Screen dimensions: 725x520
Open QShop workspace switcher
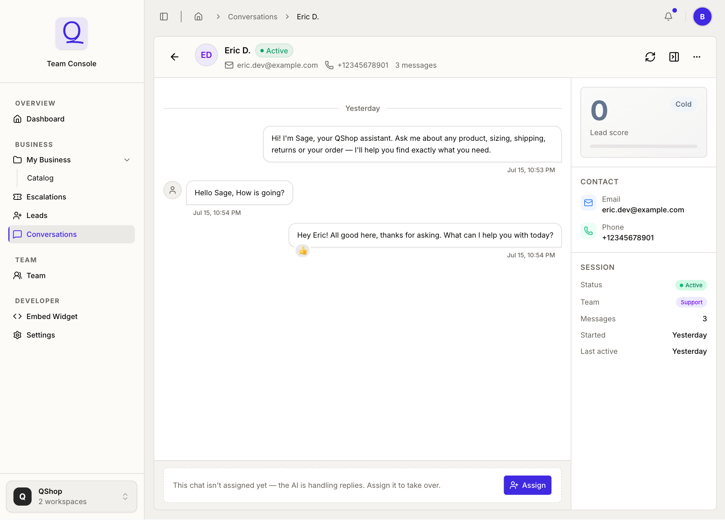[72, 497]
